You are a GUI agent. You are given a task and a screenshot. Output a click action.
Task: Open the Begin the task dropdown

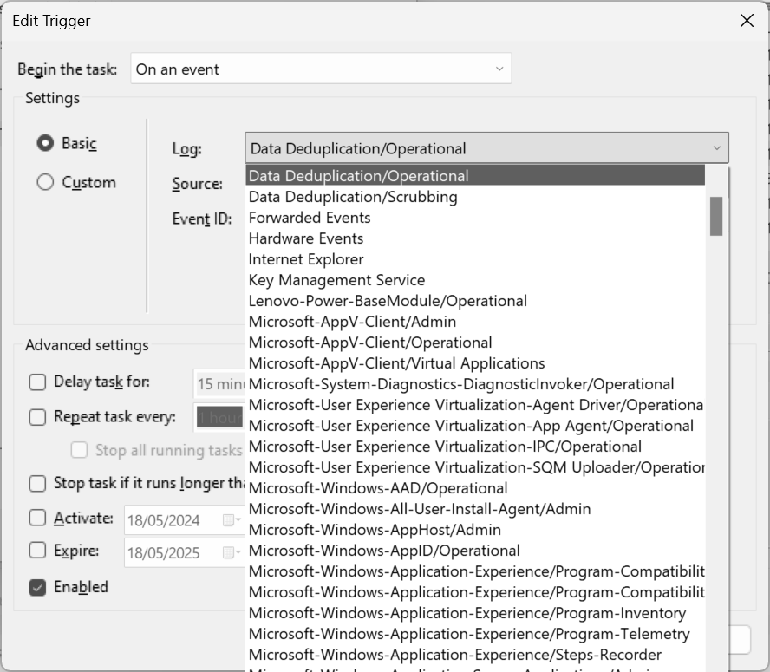321,69
